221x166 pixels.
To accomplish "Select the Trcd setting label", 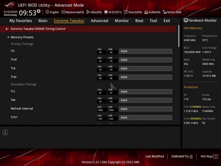I will (14, 59).
